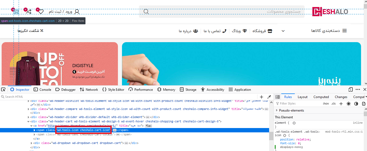Open the DevTools customize ellipsis menu
The image size is (367, 151).
(x=358, y=89)
